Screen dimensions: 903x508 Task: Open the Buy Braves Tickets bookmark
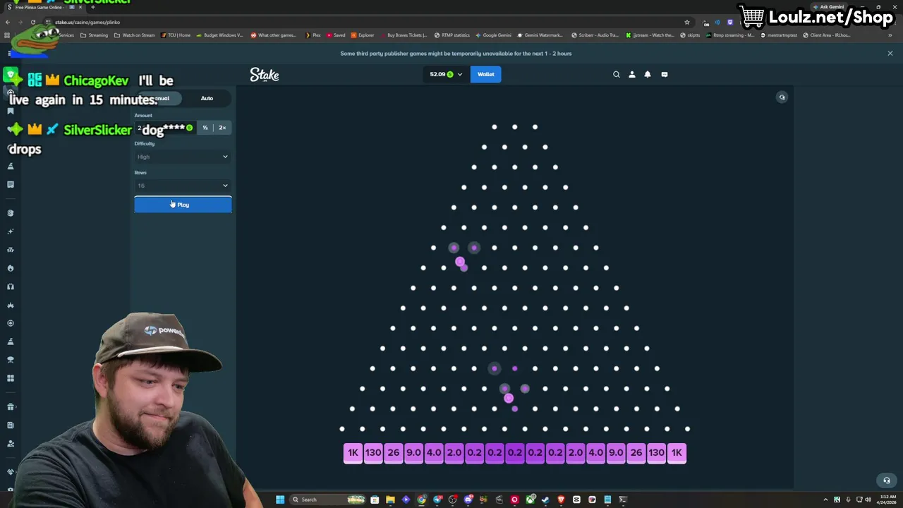(x=404, y=35)
